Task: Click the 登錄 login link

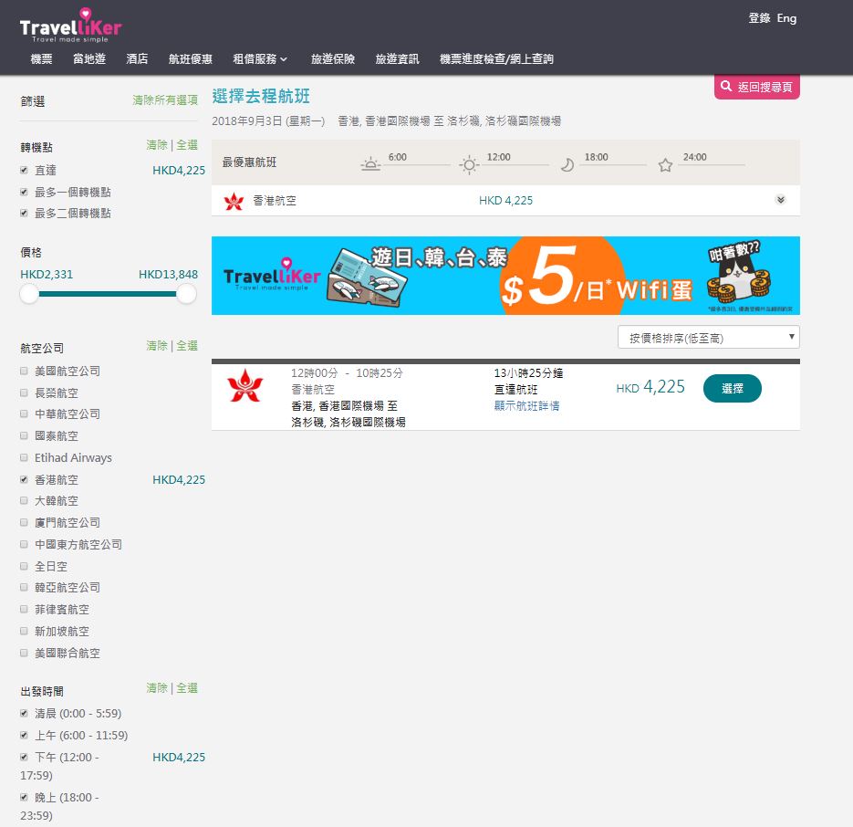Action: point(759,18)
